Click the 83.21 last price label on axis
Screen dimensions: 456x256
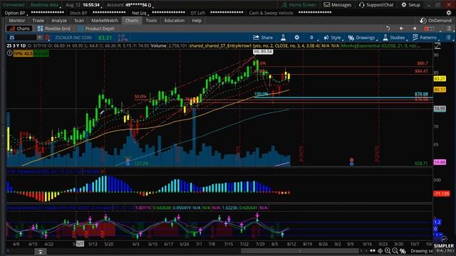tap(440, 79)
